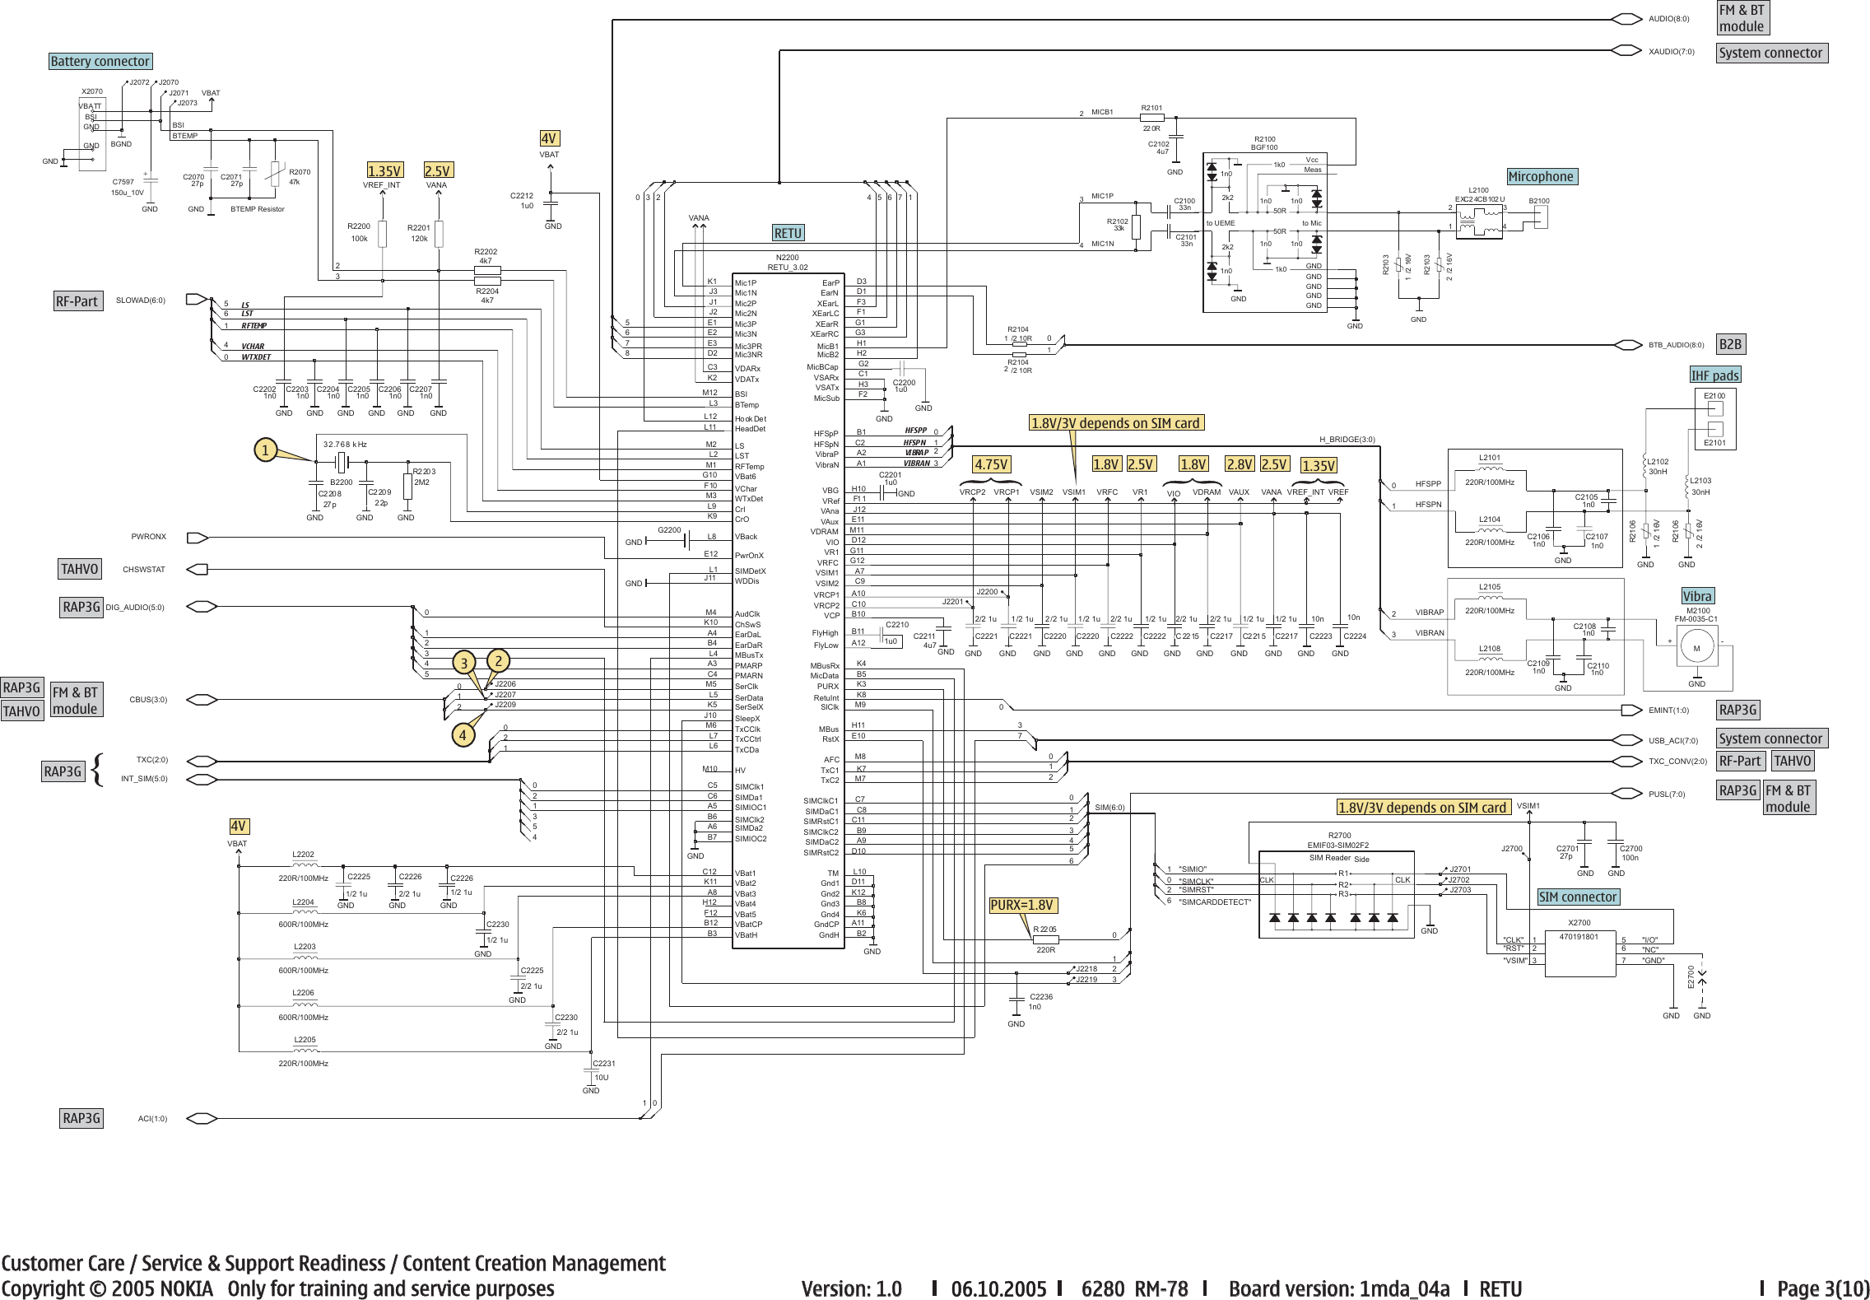The image size is (1870, 1300).
Task: Click the 1.8V/3V depends on SIM card note
Action: pos(1115,422)
